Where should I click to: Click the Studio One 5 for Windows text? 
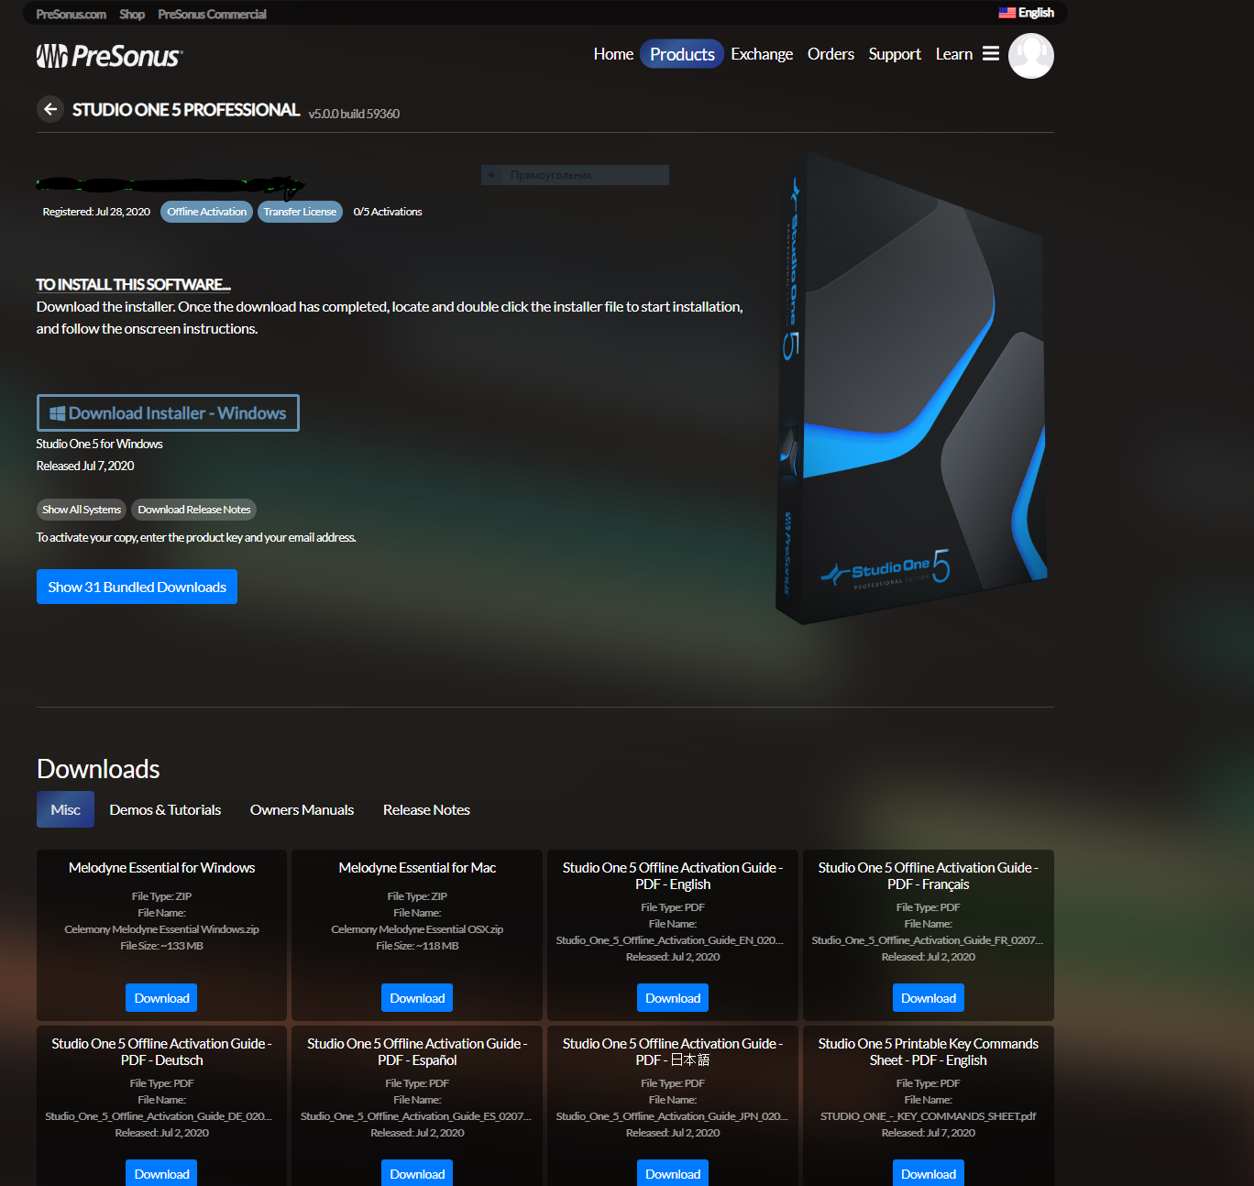(99, 444)
